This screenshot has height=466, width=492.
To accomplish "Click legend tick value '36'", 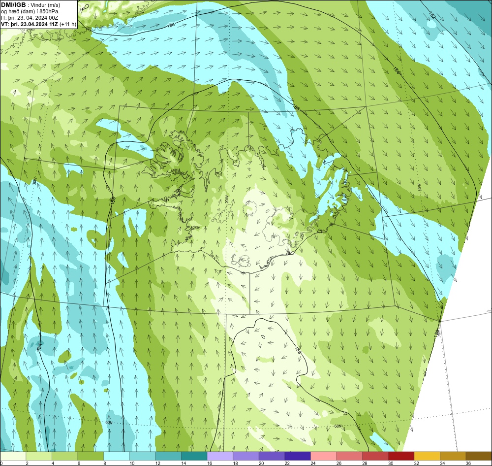I will (x=468, y=463).
